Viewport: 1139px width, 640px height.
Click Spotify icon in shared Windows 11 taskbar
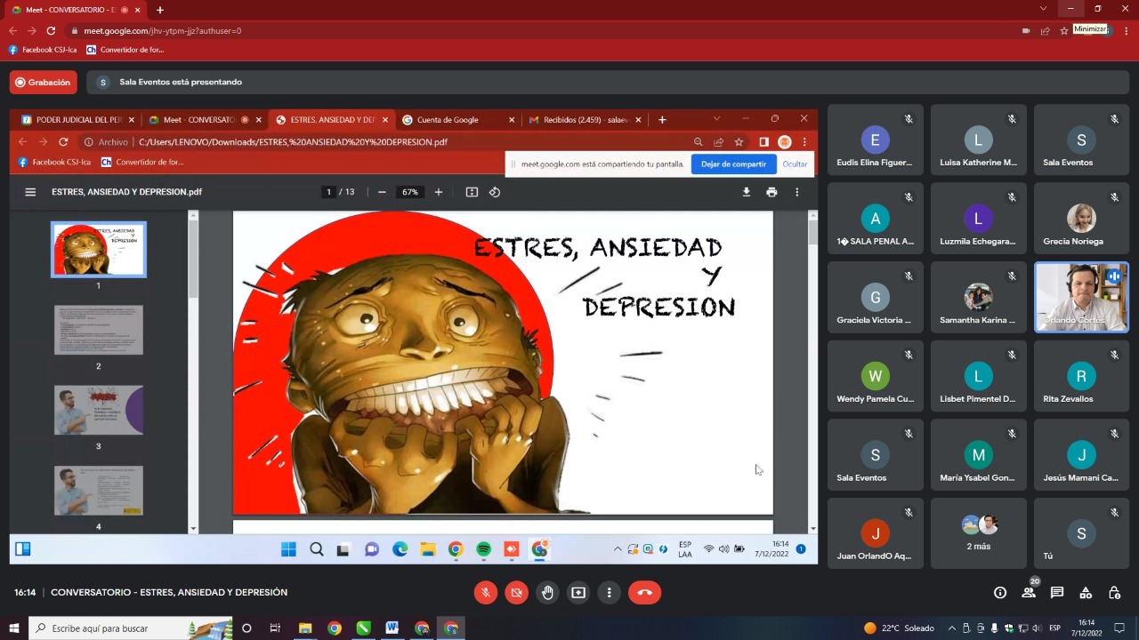(x=483, y=549)
